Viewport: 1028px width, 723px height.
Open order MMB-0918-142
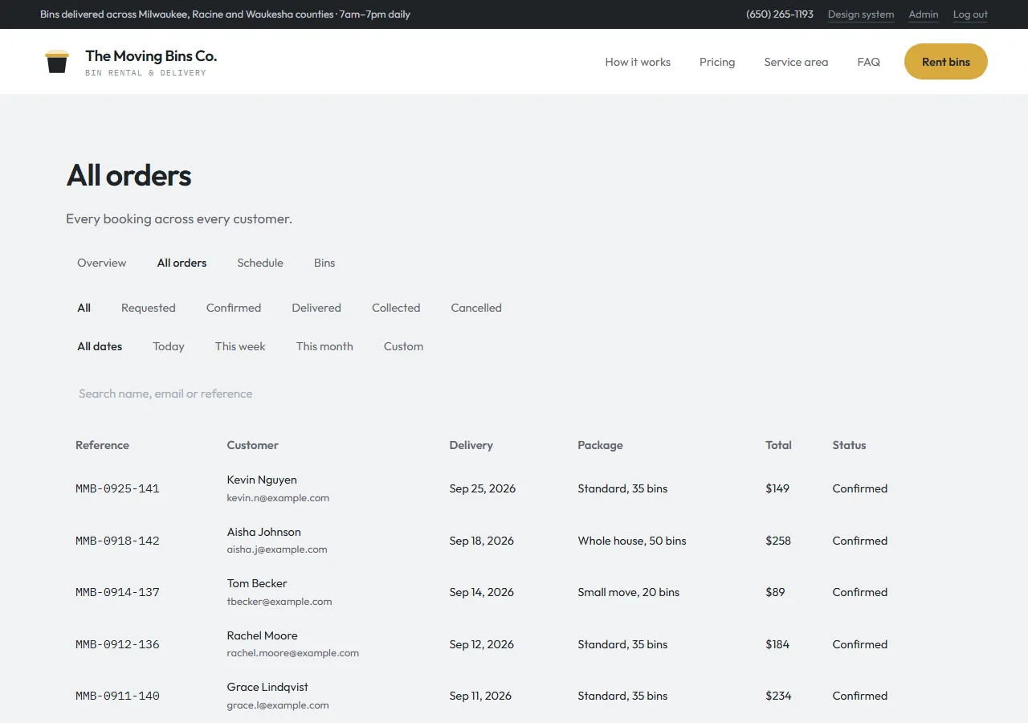[x=117, y=541]
